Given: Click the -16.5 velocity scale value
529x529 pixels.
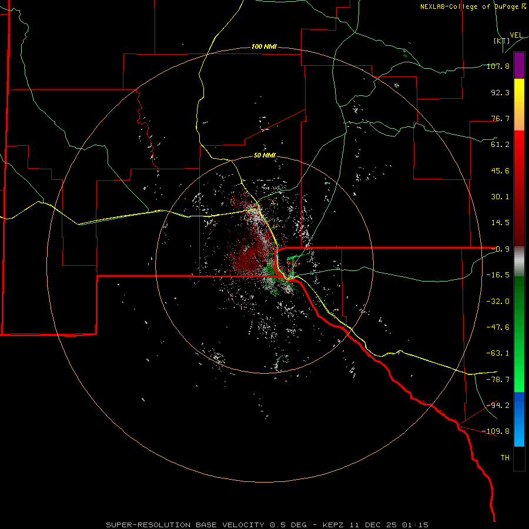Looking at the screenshot, I should [x=498, y=275].
